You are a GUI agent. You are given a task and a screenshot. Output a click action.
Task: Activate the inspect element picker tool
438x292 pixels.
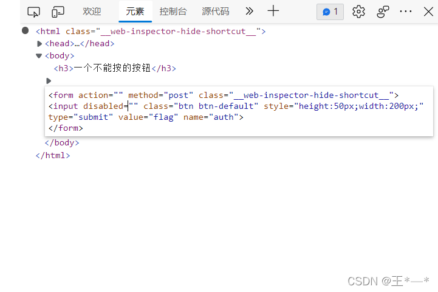[x=33, y=12]
